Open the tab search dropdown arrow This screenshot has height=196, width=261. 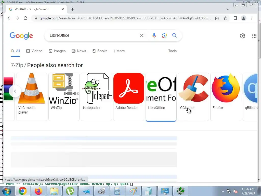228,9
